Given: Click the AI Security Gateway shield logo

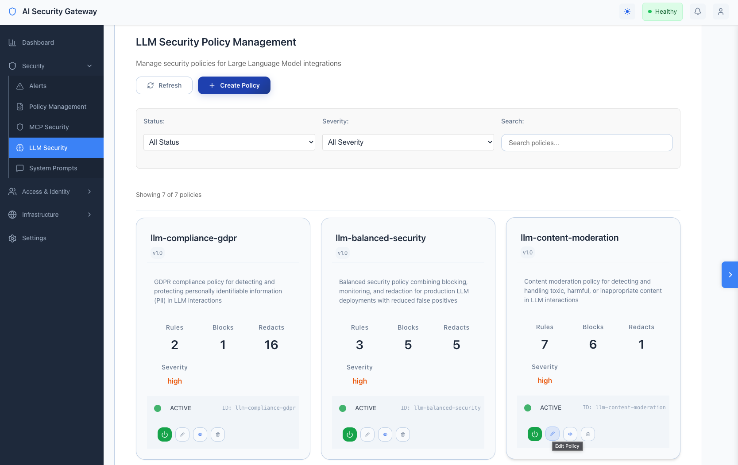Looking at the screenshot, I should click(x=12, y=12).
